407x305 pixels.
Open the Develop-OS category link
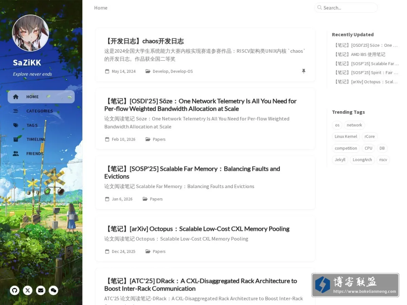182,71
